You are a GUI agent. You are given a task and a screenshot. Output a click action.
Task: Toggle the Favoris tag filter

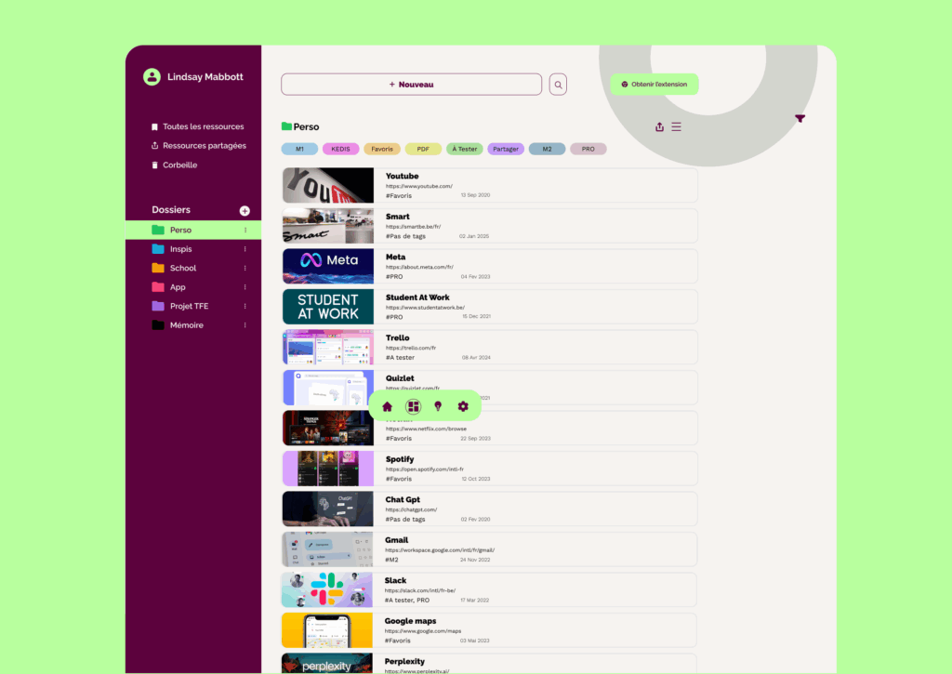pyautogui.click(x=382, y=149)
